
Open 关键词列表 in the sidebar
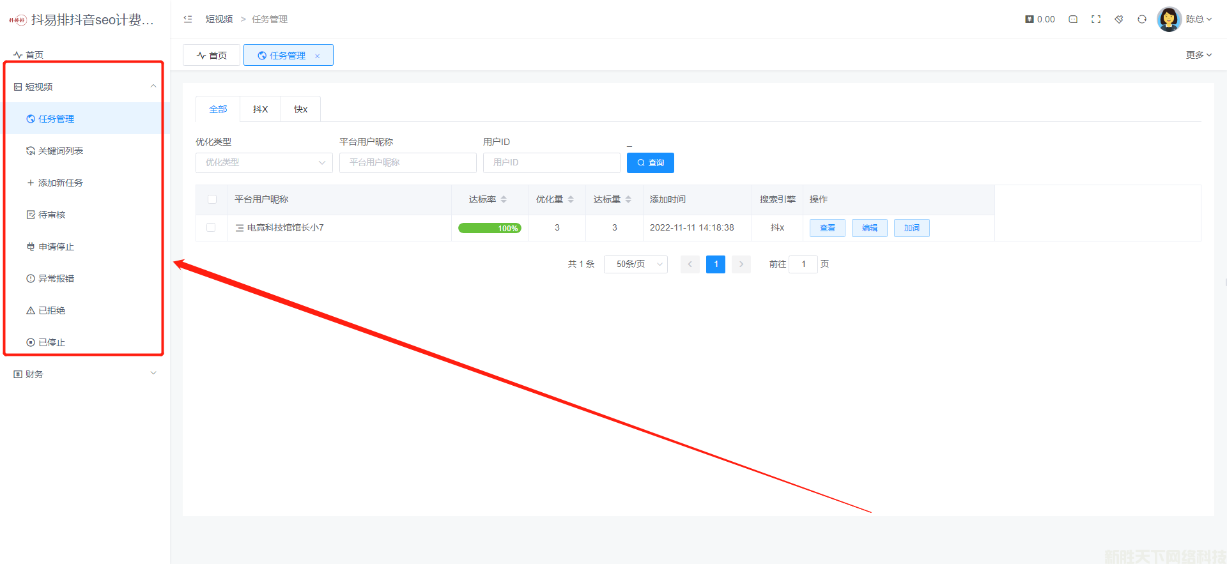[x=61, y=151]
